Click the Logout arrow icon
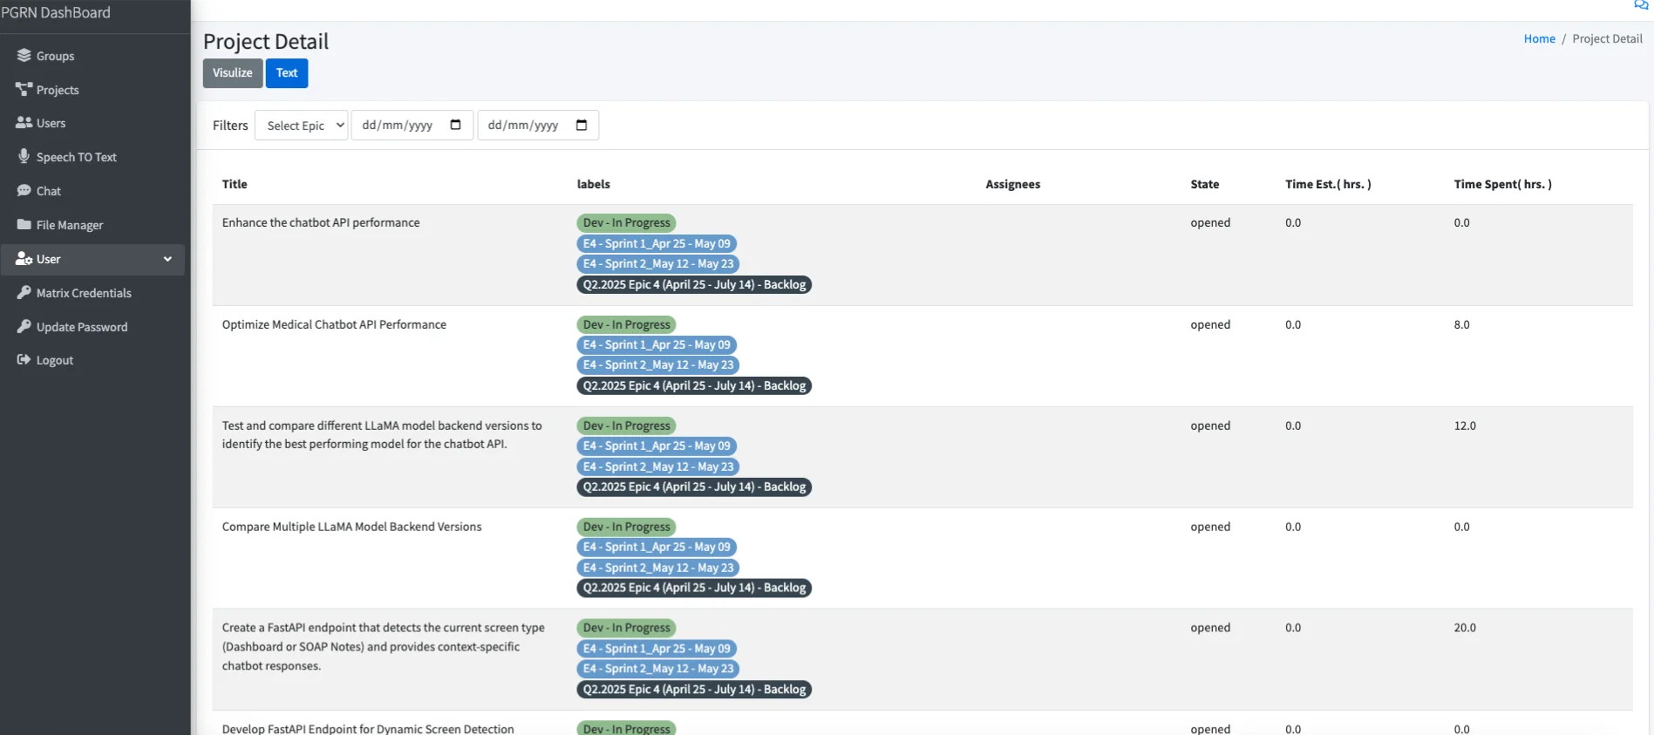 [x=24, y=360]
